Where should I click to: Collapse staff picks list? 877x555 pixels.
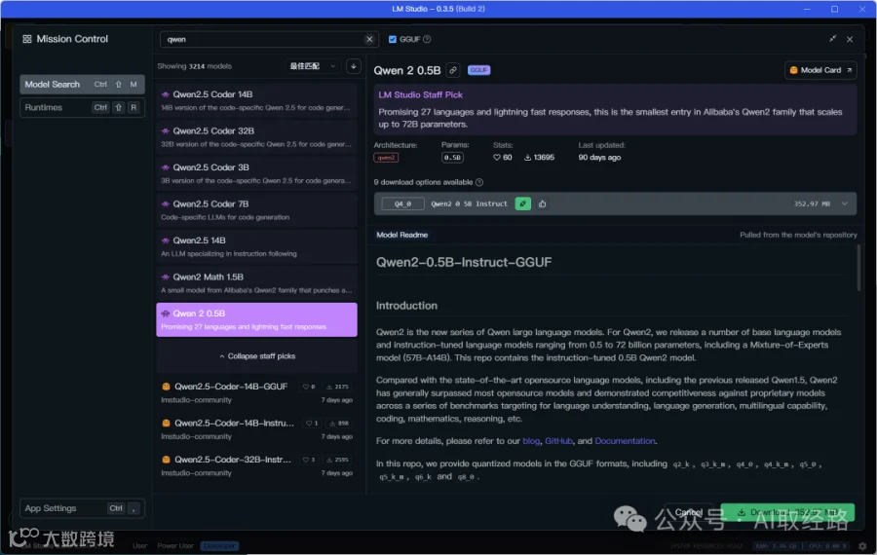click(x=257, y=356)
